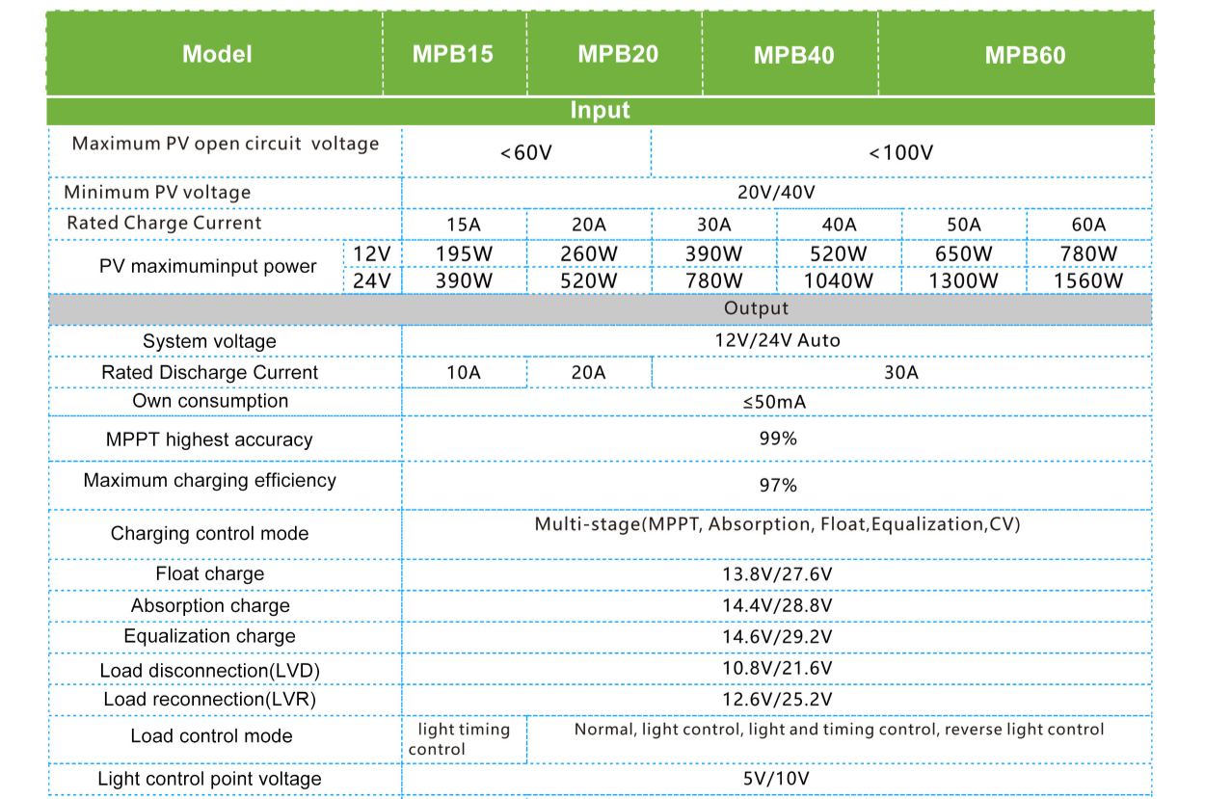Click the green Input section heading
1205x799 pixels.
click(x=600, y=110)
